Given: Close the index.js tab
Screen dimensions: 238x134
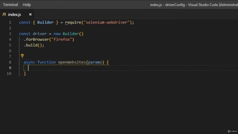Looking at the screenshot, I should click(30, 15).
